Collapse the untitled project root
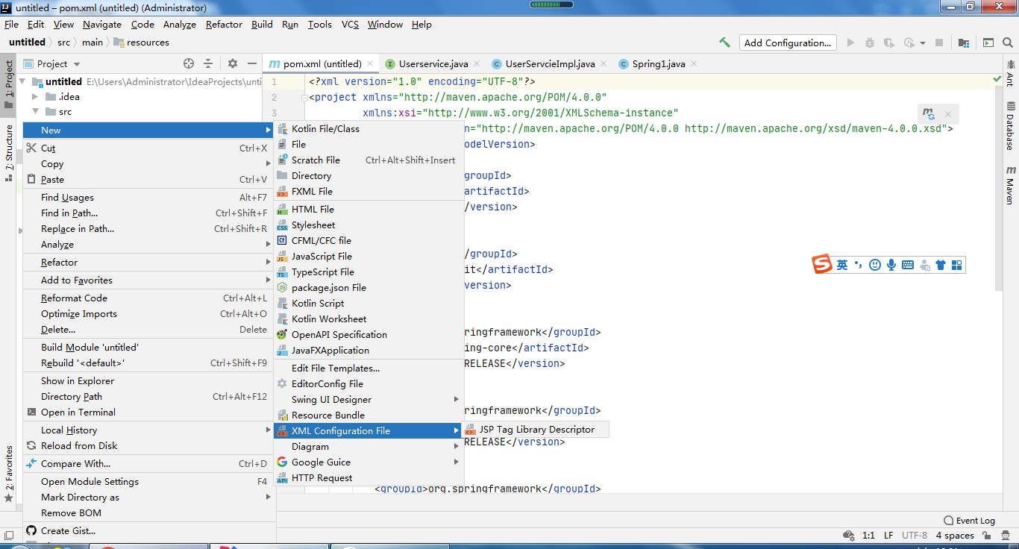The image size is (1019, 549). pyautogui.click(x=22, y=81)
